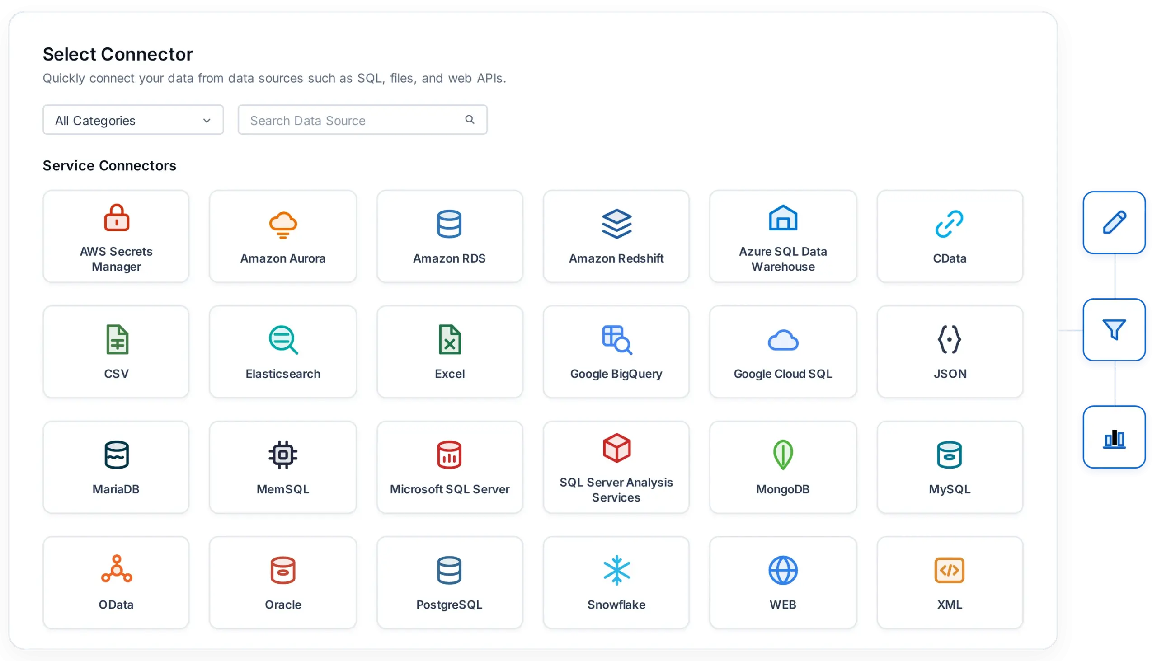Pick the MemSQL chip icon
This screenshot has width=1157, height=661.
[x=283, y=455]
